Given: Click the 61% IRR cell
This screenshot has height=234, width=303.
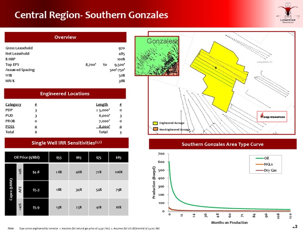Looking at the screenshot, I should coord(119,207).
